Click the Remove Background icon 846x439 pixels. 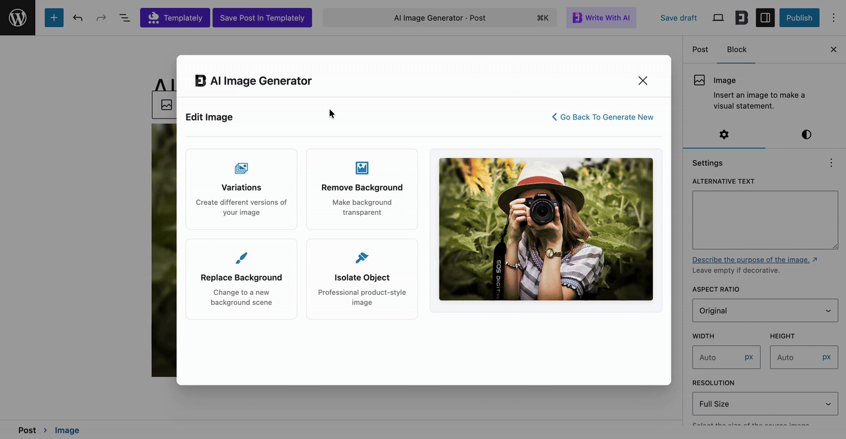(x=362, y=168)
